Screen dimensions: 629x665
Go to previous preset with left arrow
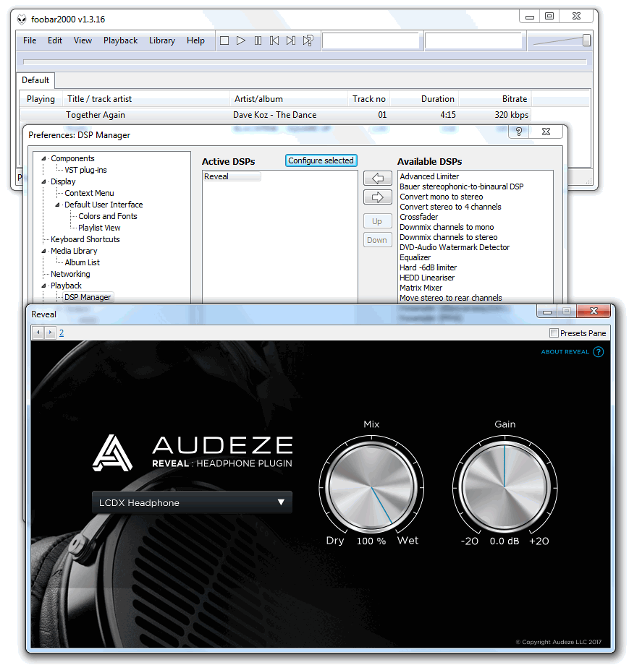38,332
